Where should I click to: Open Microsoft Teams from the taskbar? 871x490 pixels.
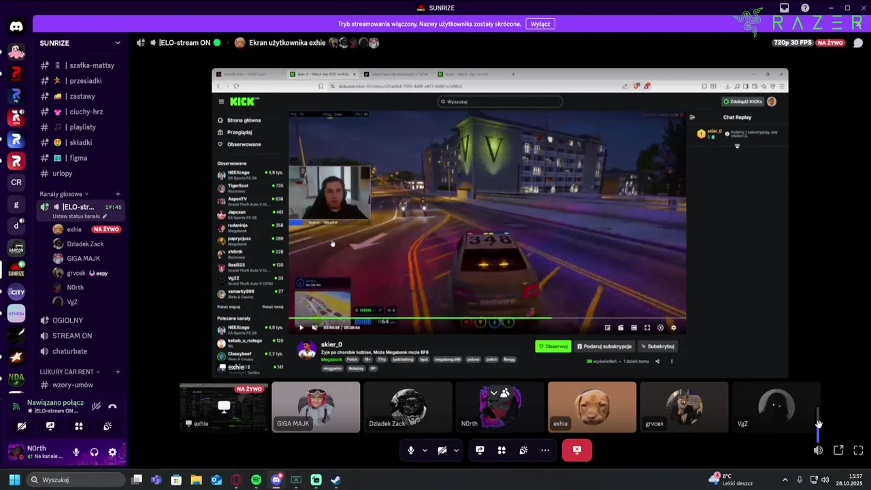(156, 480)
